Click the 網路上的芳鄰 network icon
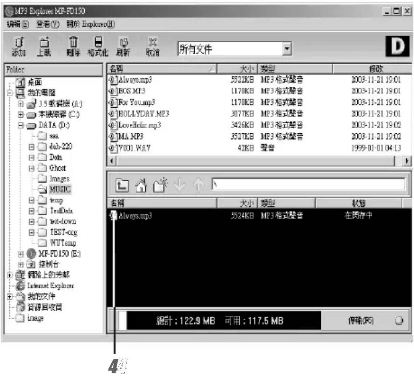414x376 pixels. 21,275
